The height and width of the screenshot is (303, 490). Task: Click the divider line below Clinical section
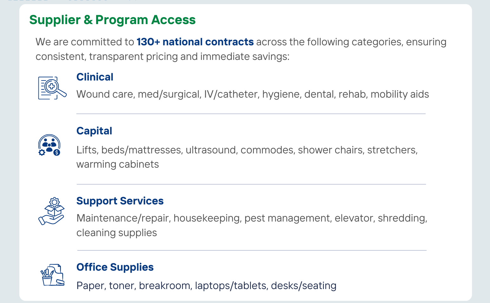[251, 114]
